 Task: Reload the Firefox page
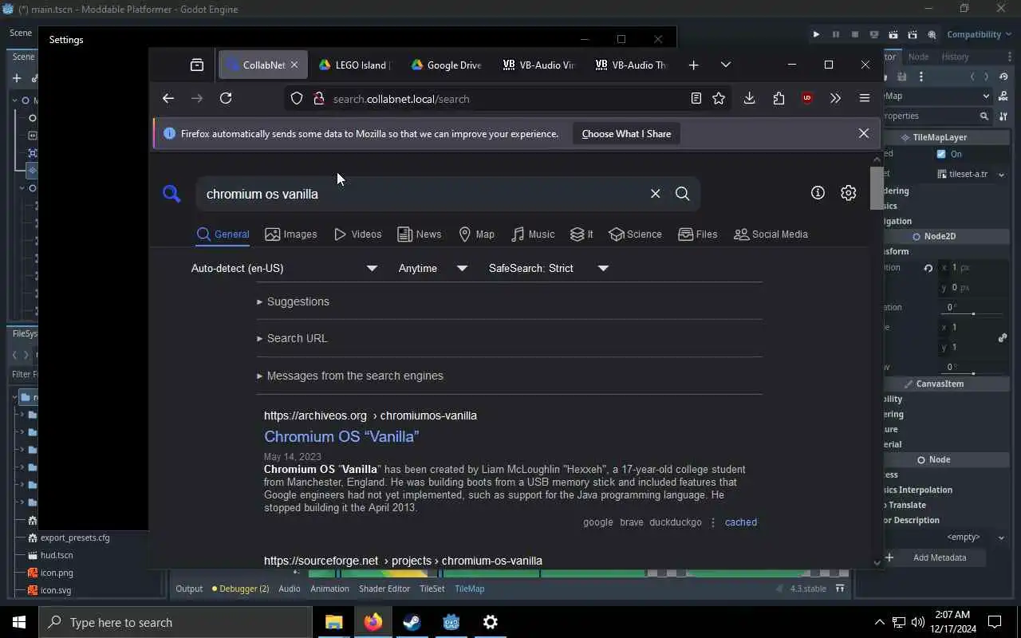coord(226,98)
